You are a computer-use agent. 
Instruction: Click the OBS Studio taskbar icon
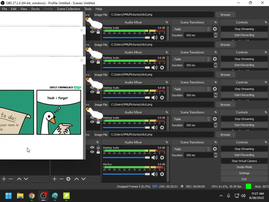pyautogui.click(x=43, y=196)
